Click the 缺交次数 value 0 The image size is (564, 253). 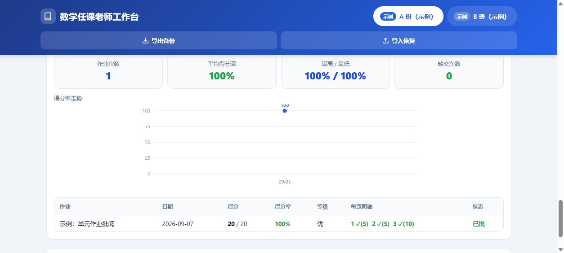(x=449, y=76)
